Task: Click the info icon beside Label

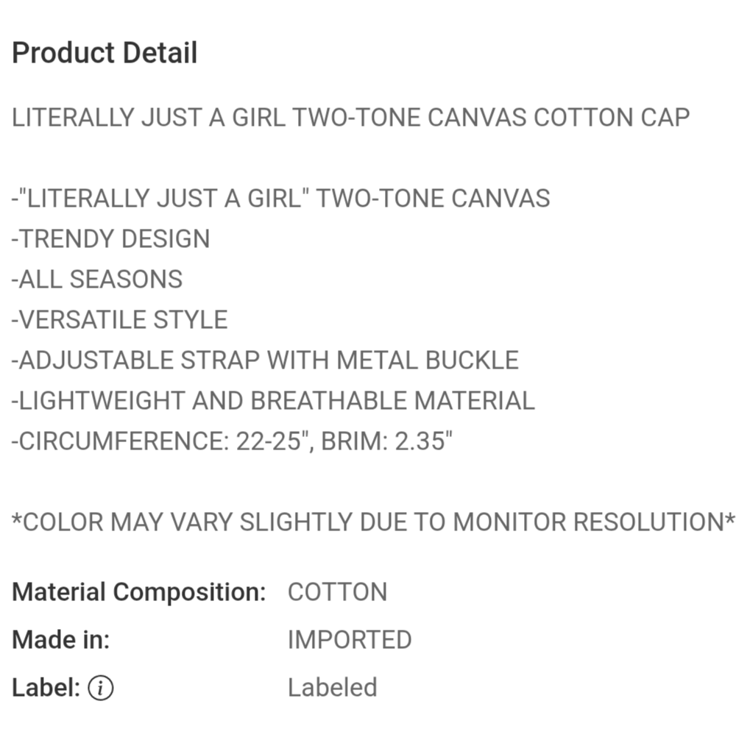Action: [101, 688]
